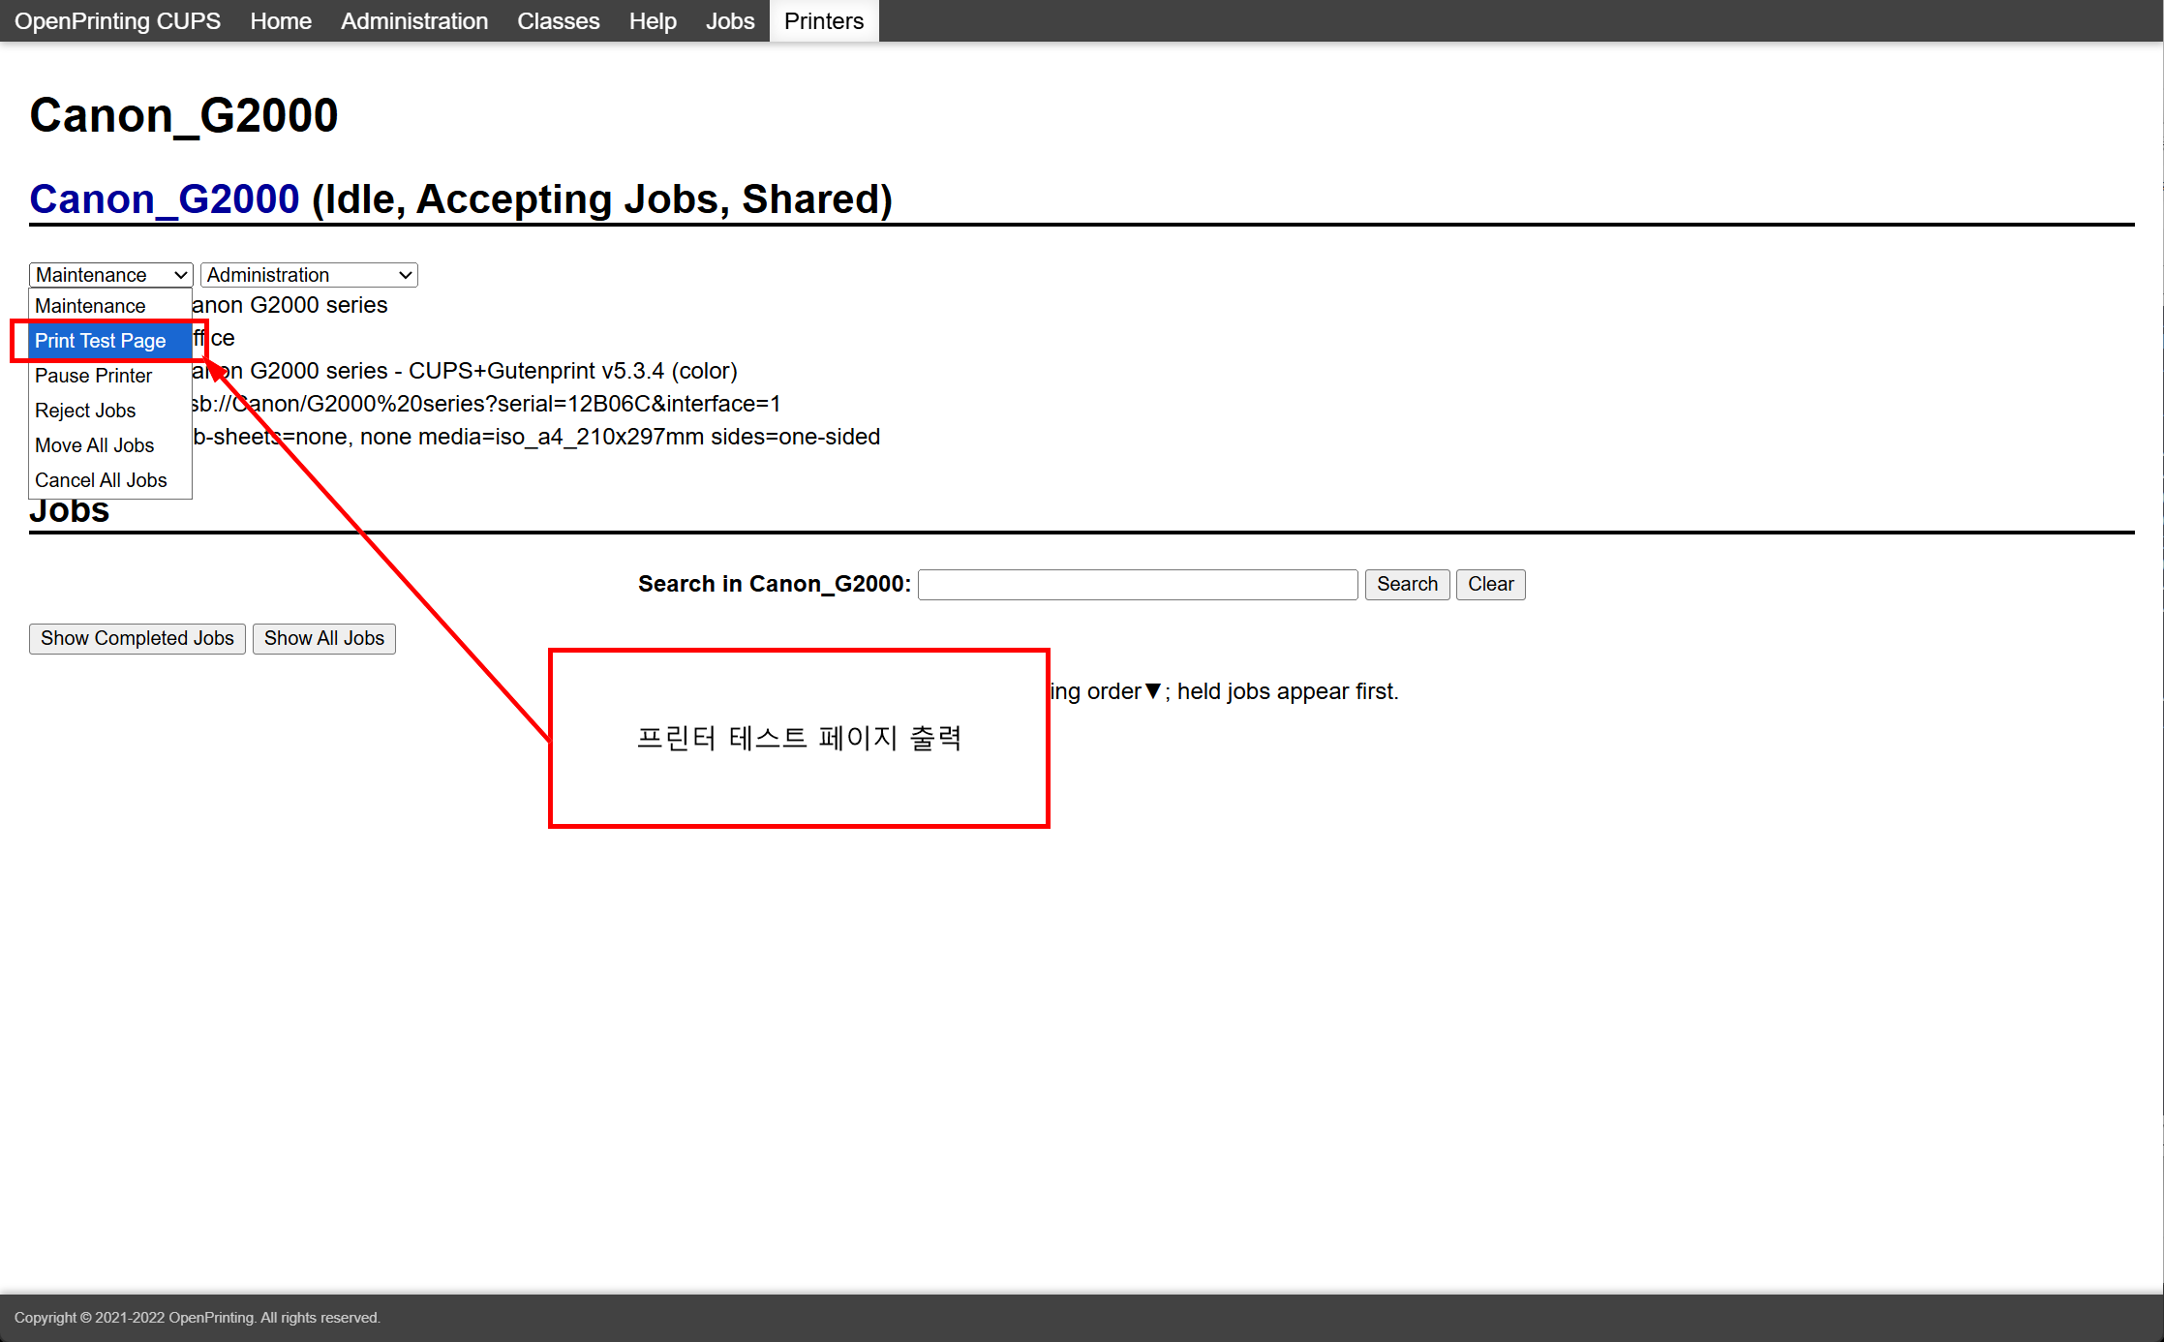Select the Maintenance entry in the open list
This screenshot has width=2164, height=1342.
90,306
